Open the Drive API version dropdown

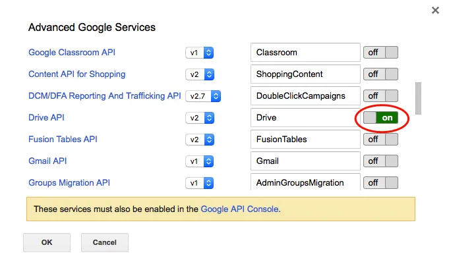[200, 118]
